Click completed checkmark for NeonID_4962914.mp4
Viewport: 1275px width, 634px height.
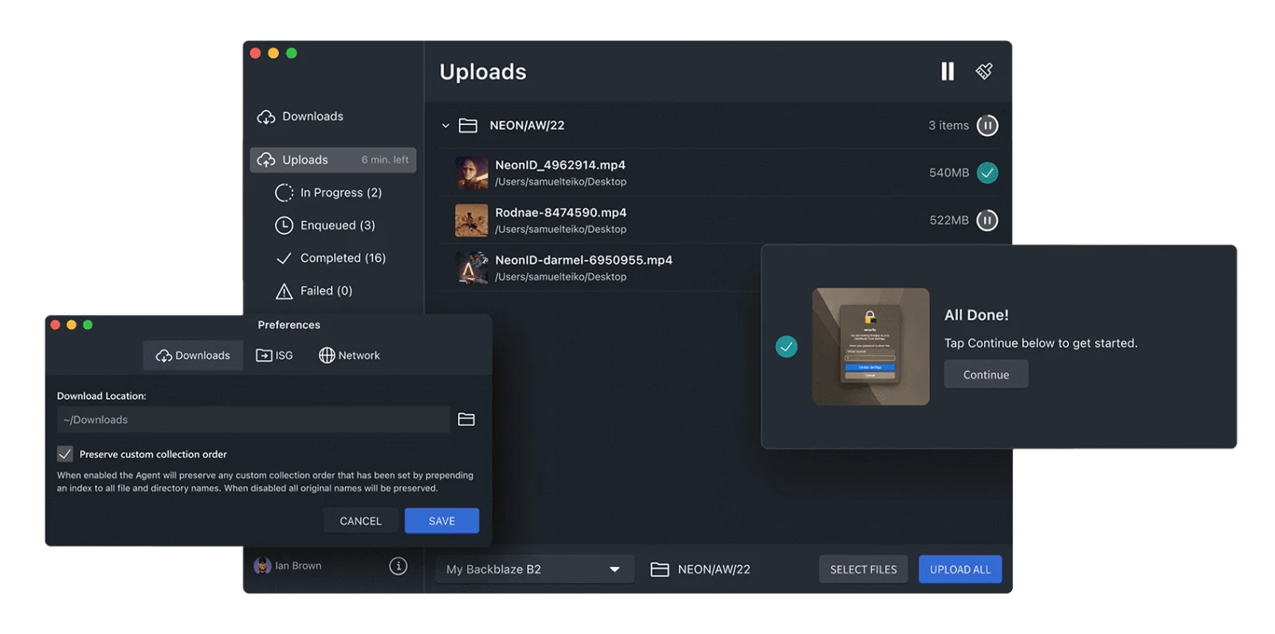coord(987,173)
